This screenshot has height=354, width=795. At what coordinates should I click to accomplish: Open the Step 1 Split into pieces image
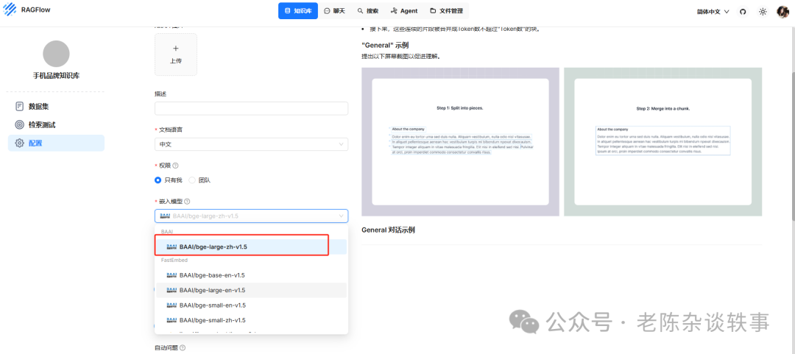[x=460, y=141]
